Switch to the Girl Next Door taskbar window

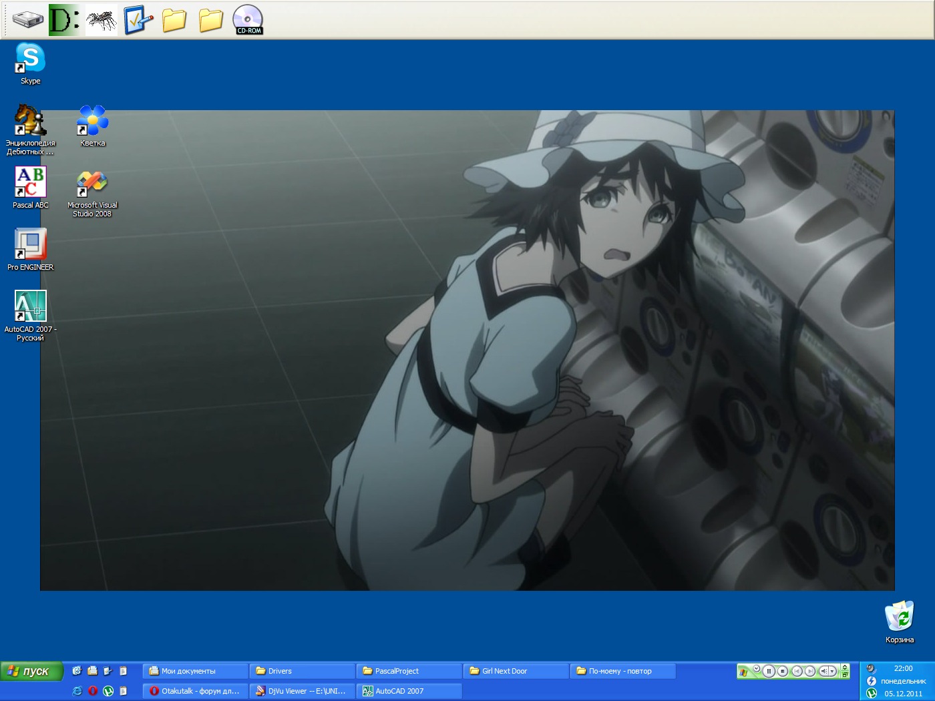tap(516, 671)
